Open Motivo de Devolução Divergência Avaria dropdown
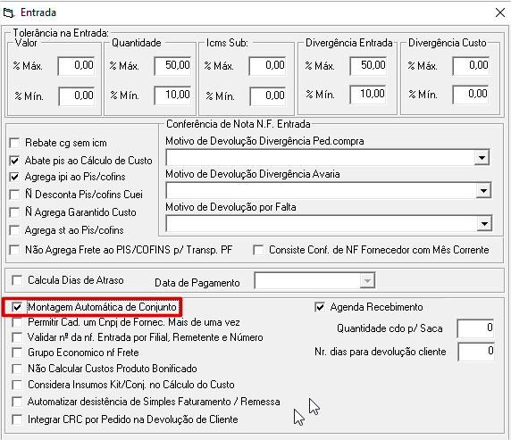The height and width of the screenshot is (440, 511). [x=483, y=190]
